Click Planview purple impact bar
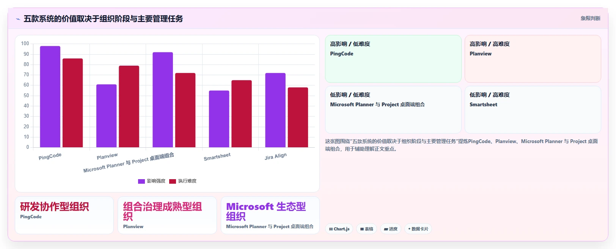The image size is (616, 249). [x=106, y=116]
